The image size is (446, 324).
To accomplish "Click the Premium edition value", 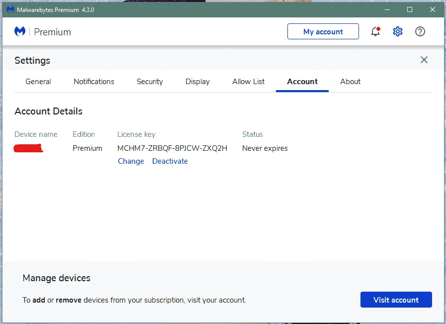I will [88, 148].
